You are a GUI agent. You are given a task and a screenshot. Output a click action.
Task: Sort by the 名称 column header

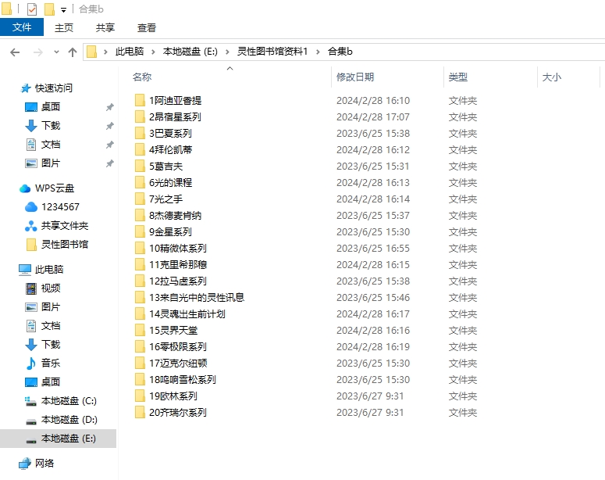(x=142, y=77)
